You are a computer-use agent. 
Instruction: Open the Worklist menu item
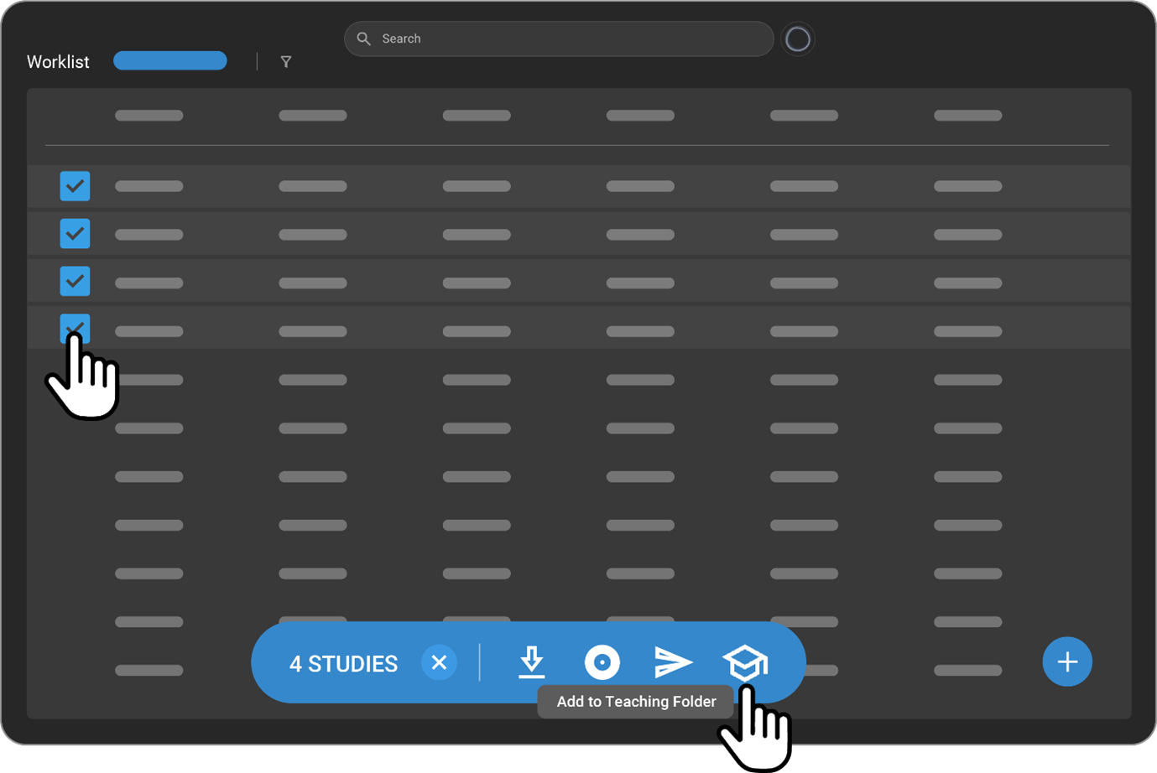(x=57, y=61)
